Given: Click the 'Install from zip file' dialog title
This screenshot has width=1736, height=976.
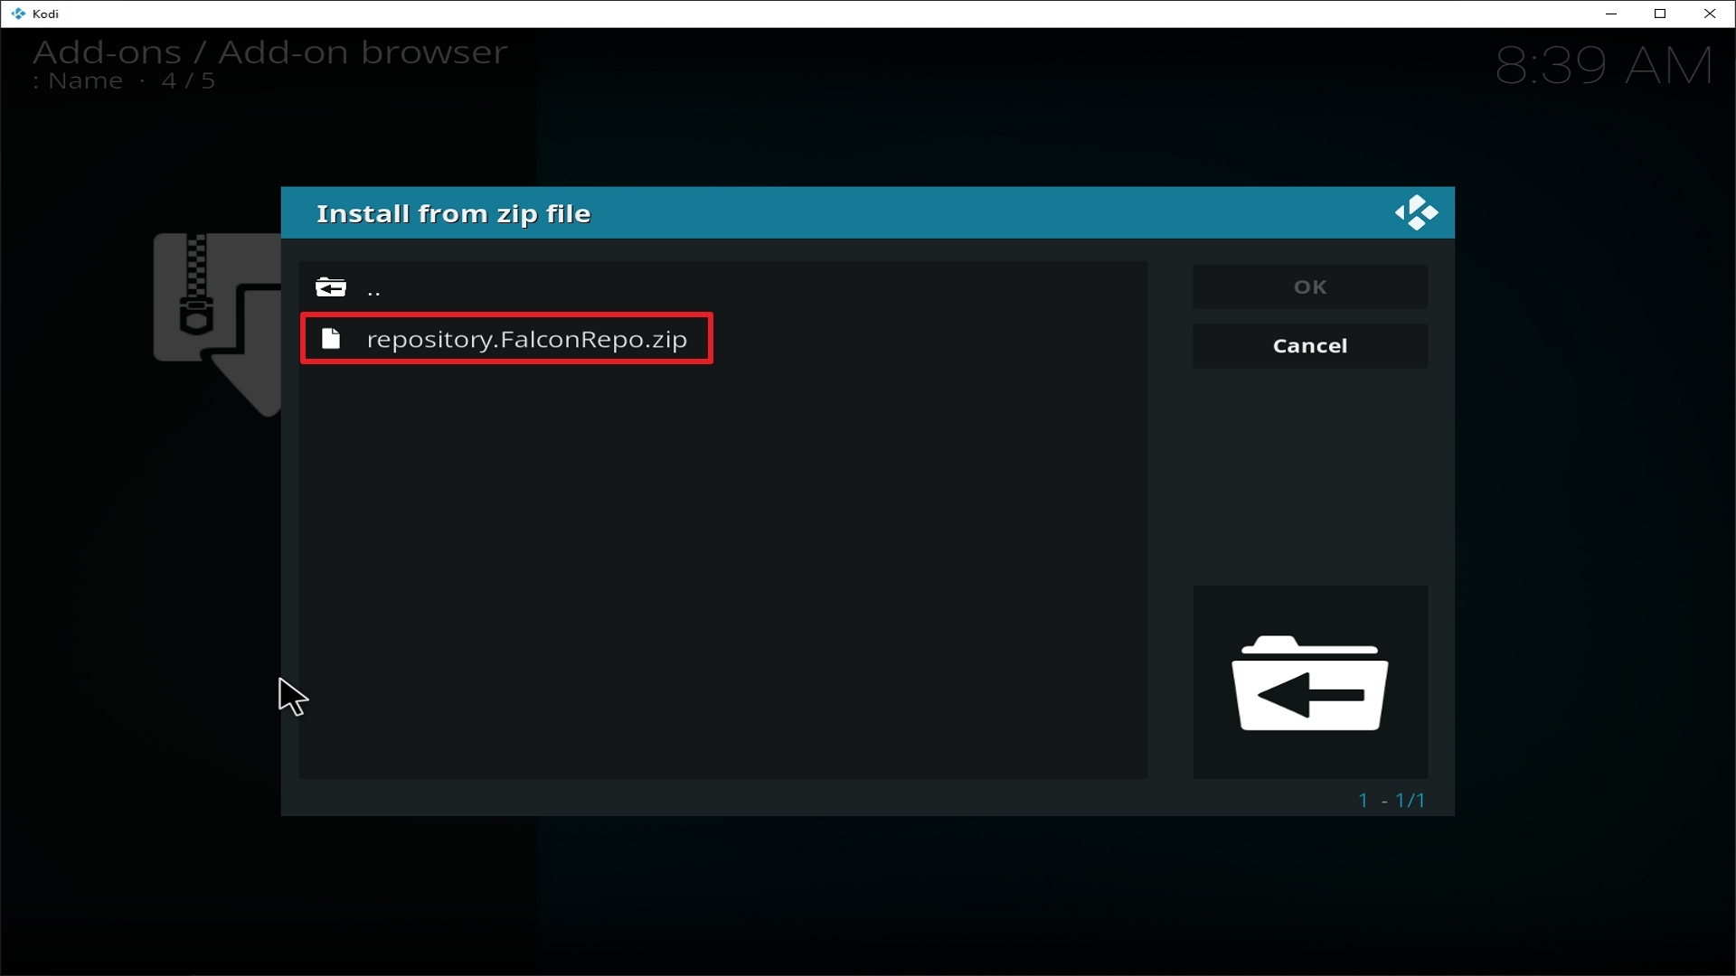Looking at the screenshot, I should tap(453, 214).
